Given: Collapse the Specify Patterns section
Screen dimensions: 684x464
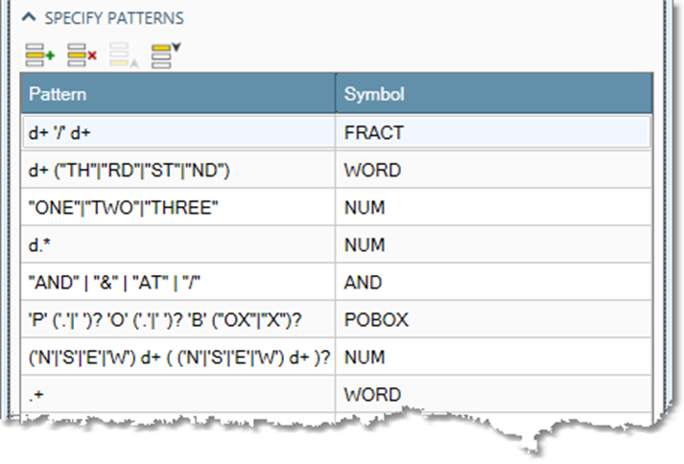Looking at the screenshot, I should click(x=29, y=18).
